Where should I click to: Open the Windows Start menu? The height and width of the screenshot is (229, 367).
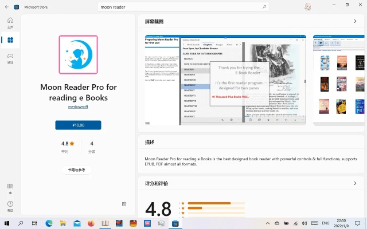click(7, 223)
